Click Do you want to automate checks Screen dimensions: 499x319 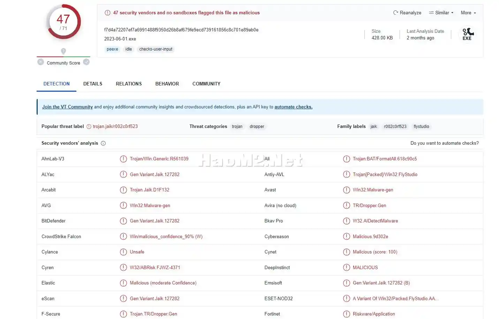tap(445, 143)
